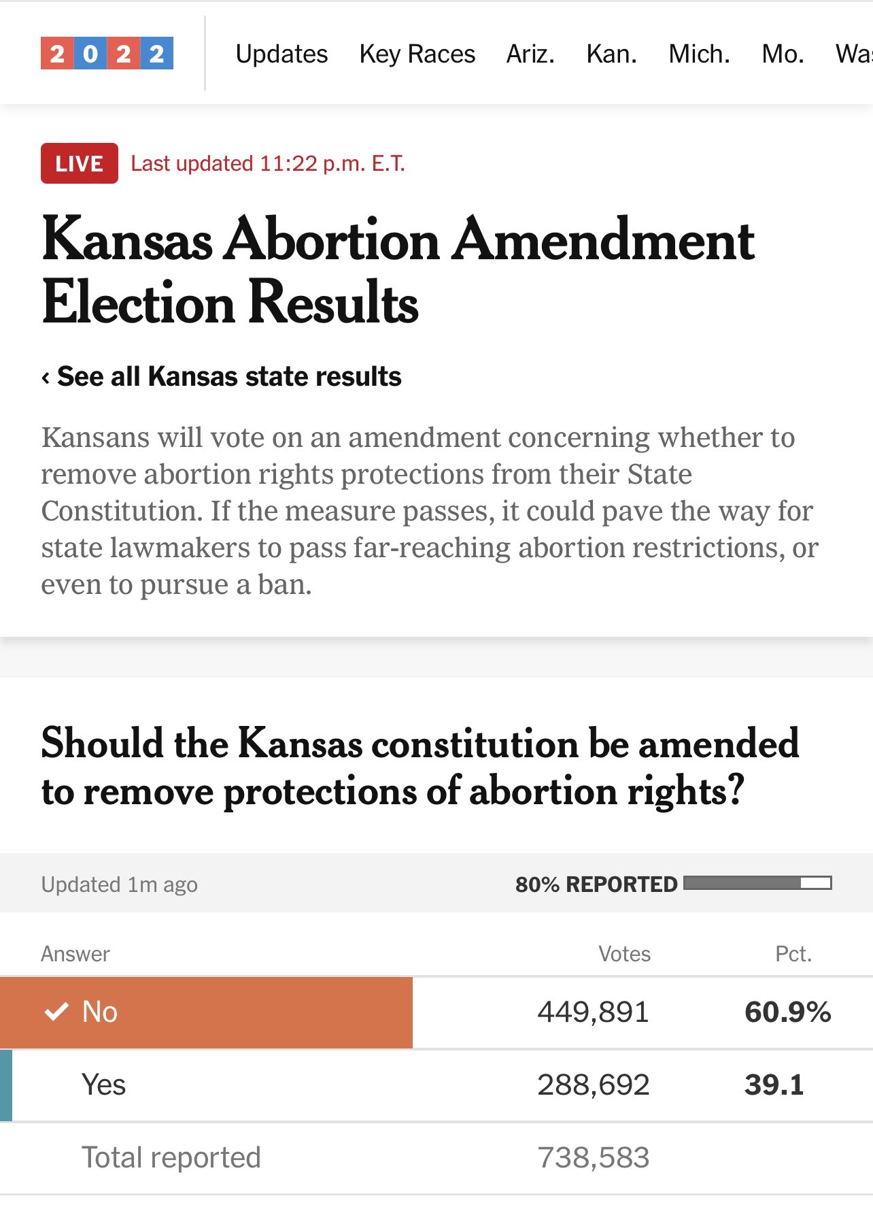
Task: Click the red LIVE badge
Action: click(79, 163)
